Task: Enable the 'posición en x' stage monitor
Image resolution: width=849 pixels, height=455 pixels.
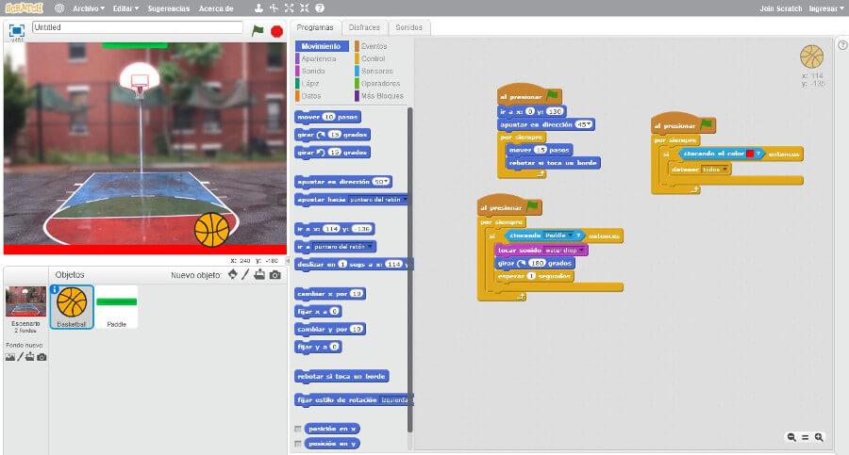Action: pyautogui.click(x=298, y=429)
